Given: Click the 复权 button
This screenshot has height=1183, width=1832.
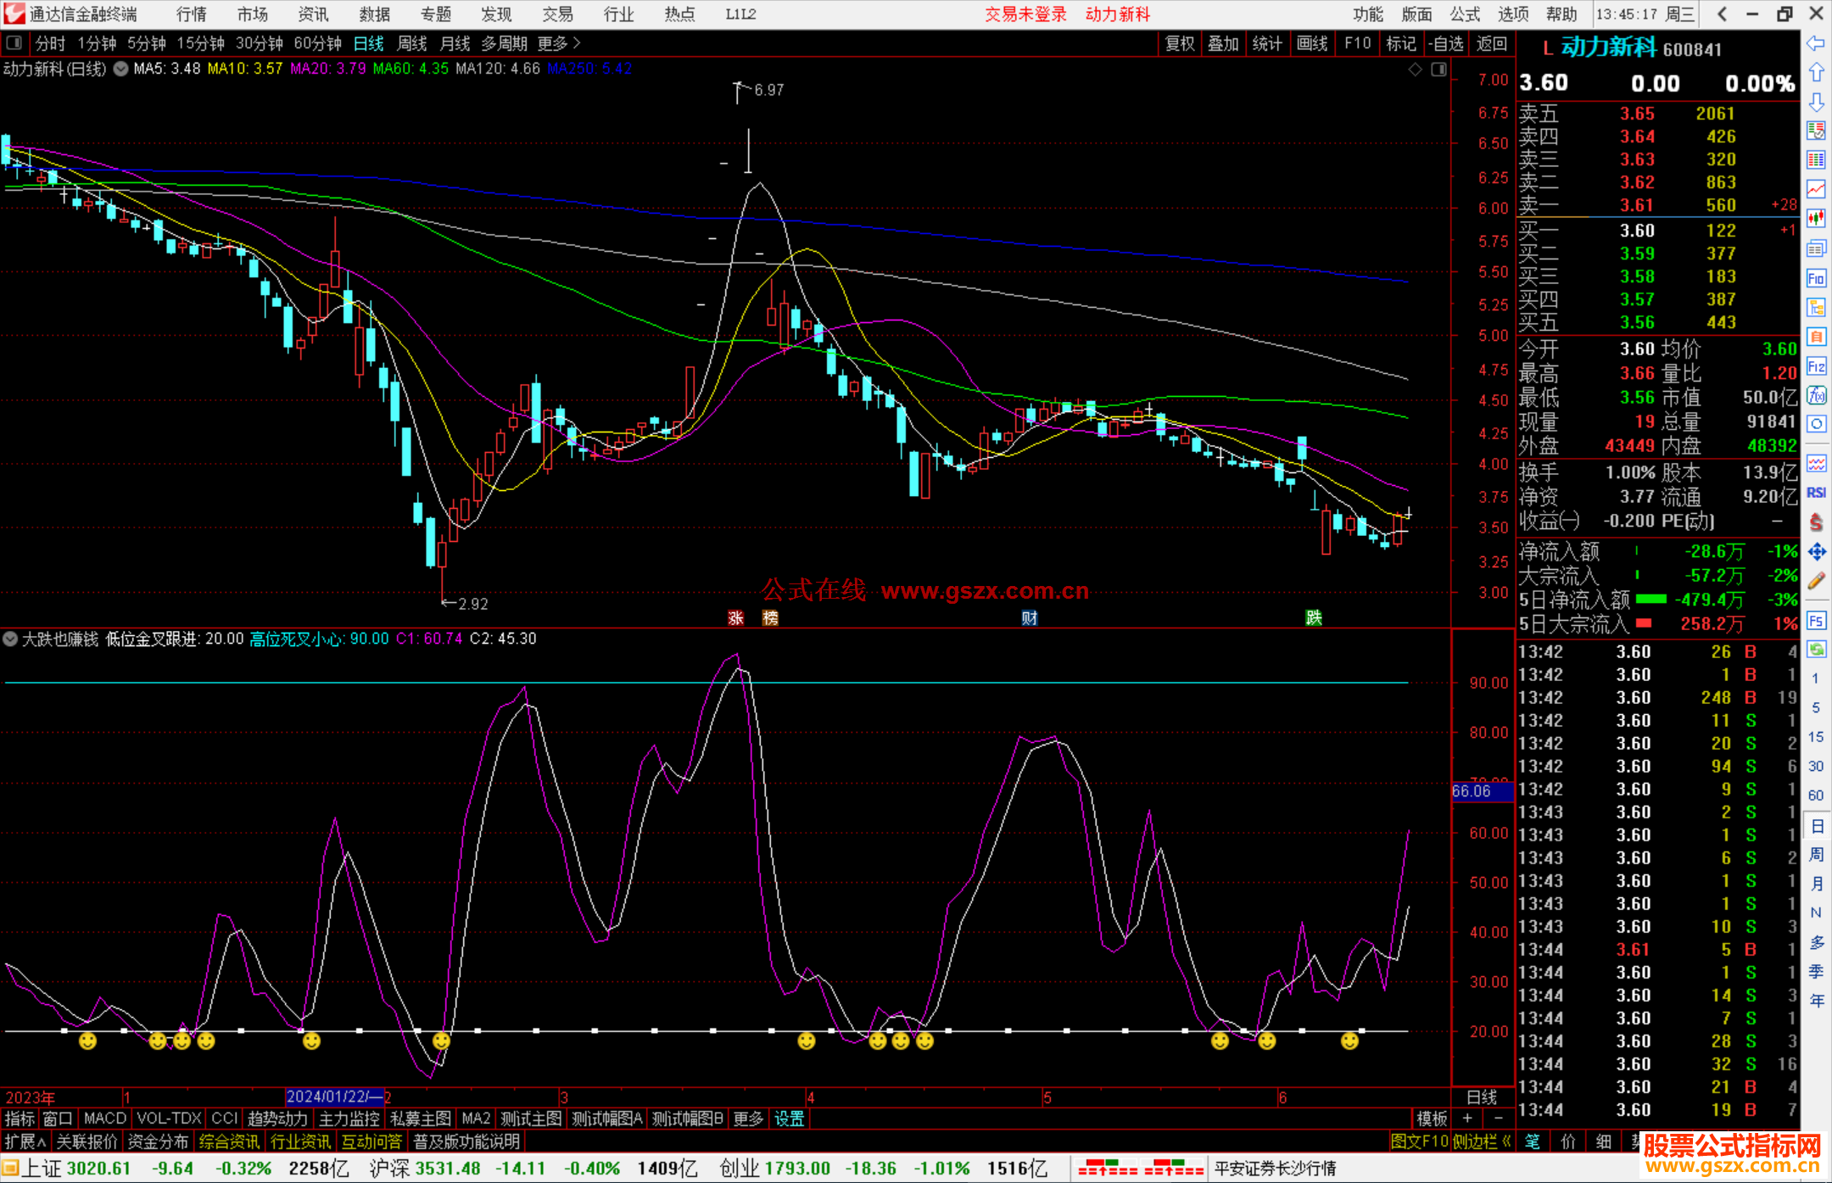Looking at the screenshot, I should coord(1179,43).
